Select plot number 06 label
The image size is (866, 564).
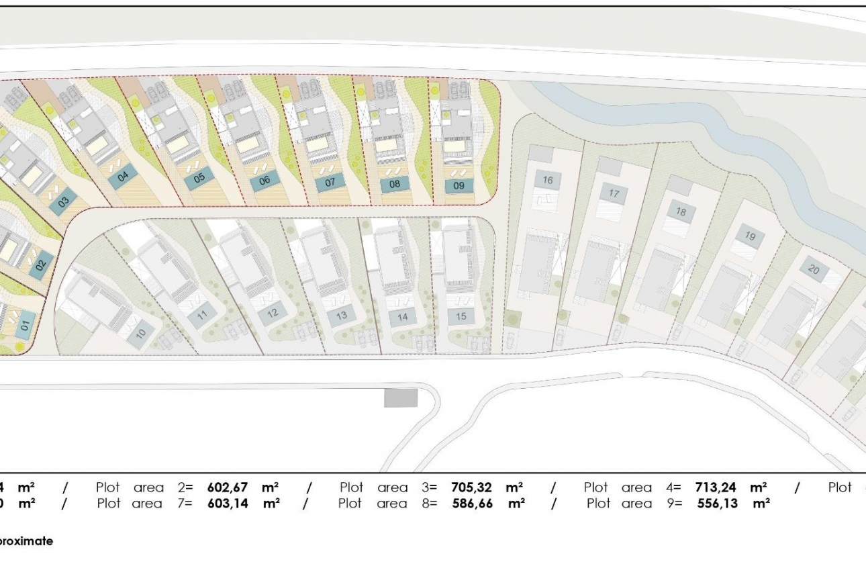click(x=264, y=181)
